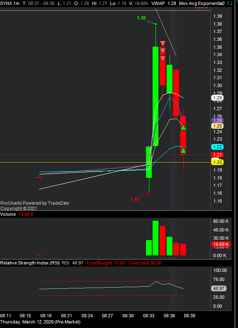The image size is (238, 328).
Task: Select the red 1.16 low point marker
Action: tap(149, 193)
